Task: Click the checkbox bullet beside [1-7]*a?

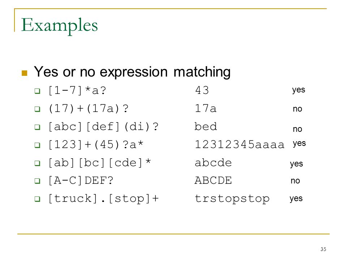Action: 37,91
